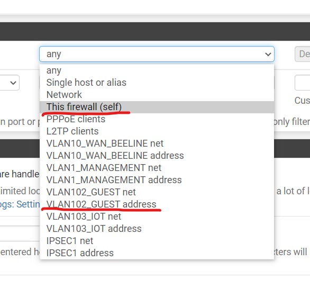310x297 pixels.
Task: Select 'IPSEC1 address' option
Action: [x=157, y=253]
